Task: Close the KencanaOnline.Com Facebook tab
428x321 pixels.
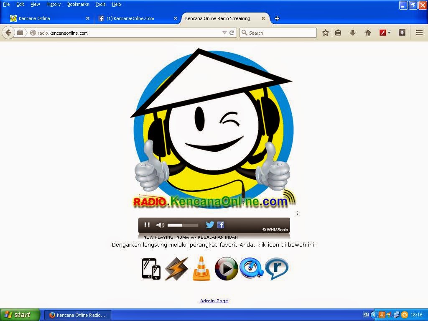Action: click(x=176, y=18)
